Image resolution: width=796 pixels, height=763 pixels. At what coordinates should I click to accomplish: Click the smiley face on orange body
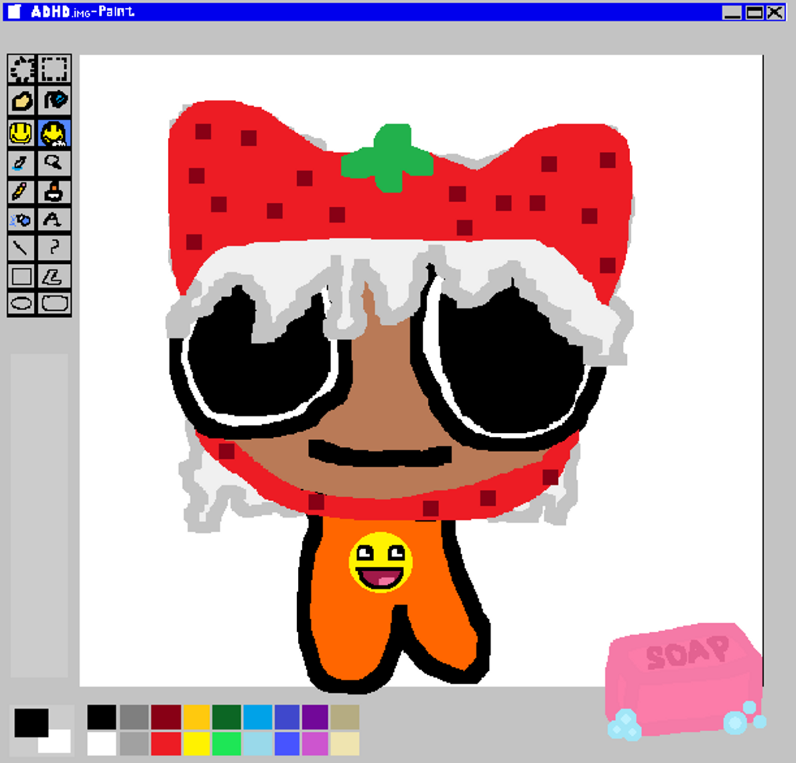click(381, 562)
